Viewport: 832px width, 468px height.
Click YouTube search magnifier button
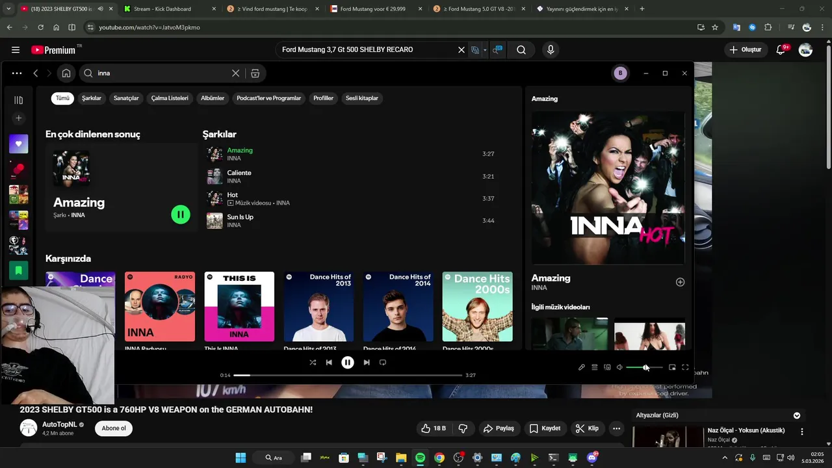tap(521, 50)
